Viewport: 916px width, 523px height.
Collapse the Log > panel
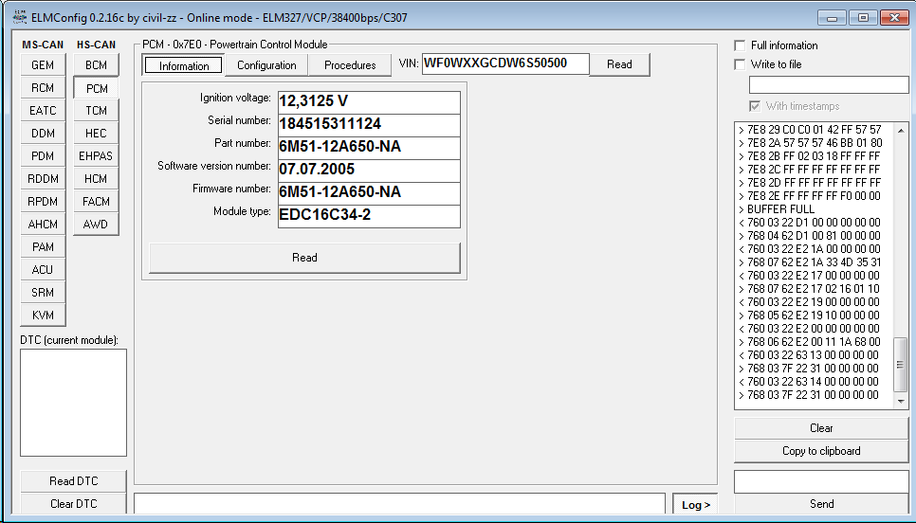tap(696, 505)
